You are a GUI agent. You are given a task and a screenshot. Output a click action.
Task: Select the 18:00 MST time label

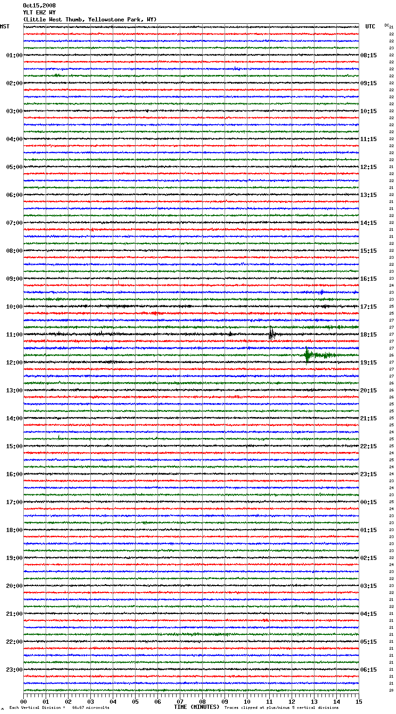pos(14,530)
